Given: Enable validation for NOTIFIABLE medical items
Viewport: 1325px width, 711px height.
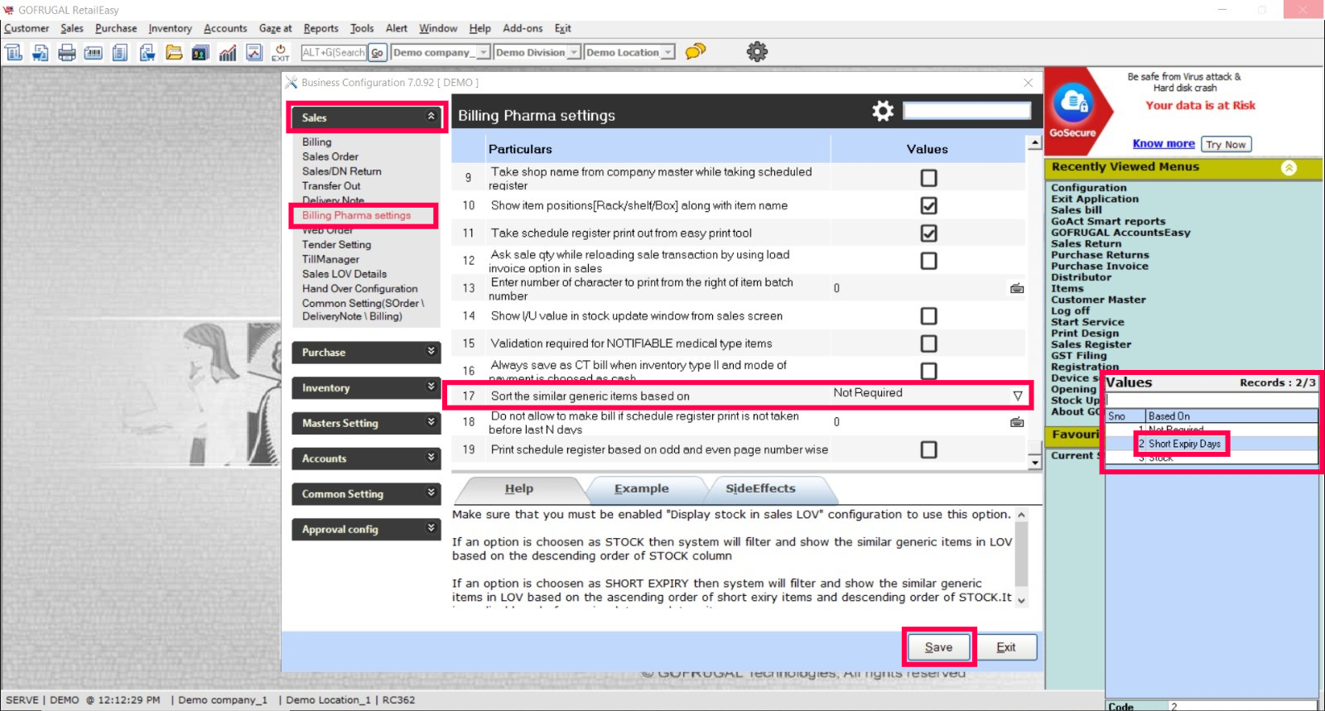Looking at the screenshot, I should coord(928,343).
